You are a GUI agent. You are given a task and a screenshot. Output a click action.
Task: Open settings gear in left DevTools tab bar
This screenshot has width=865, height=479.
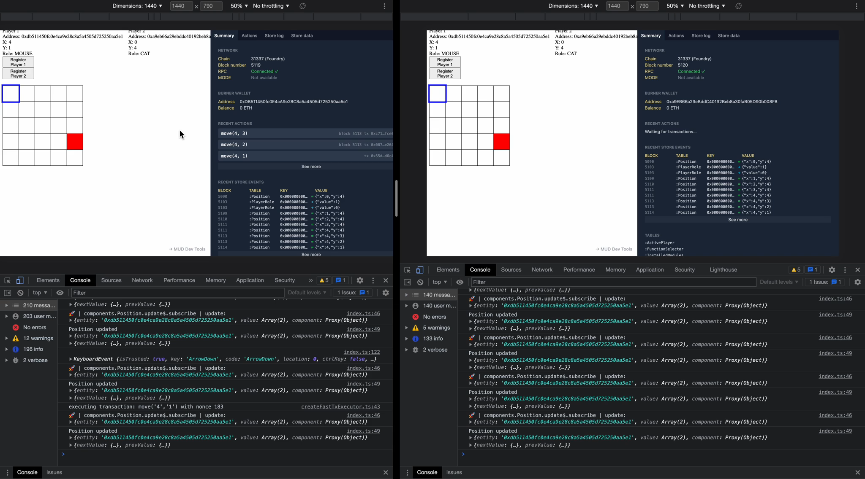pyautogui.click(x=360, y=280)
